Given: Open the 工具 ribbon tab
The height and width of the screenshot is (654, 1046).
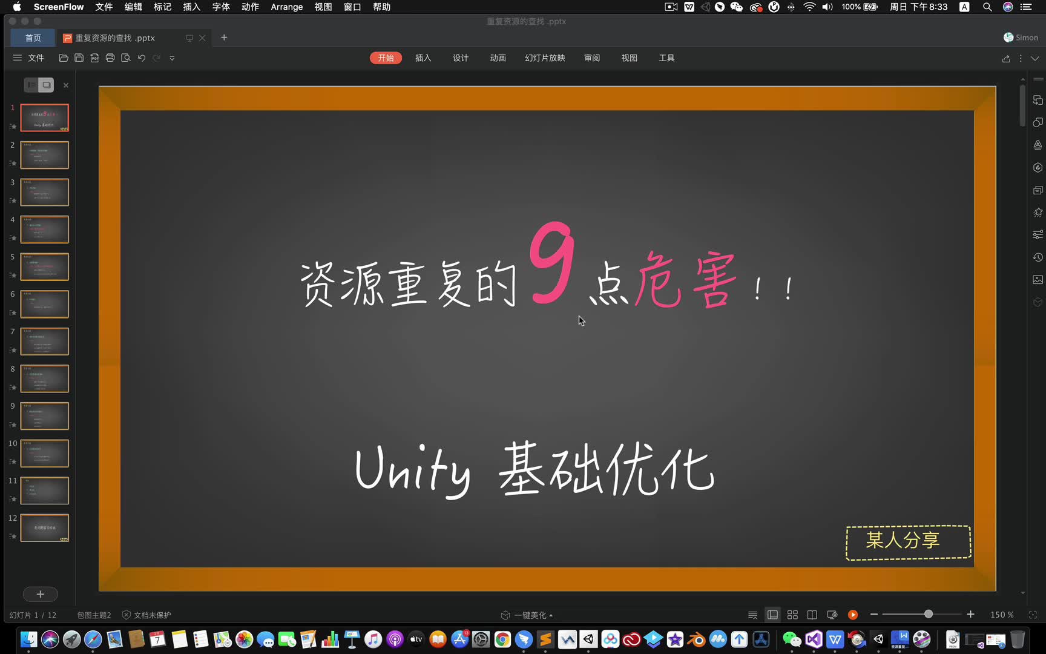Looking at the screenshot, I should point(666,58).
